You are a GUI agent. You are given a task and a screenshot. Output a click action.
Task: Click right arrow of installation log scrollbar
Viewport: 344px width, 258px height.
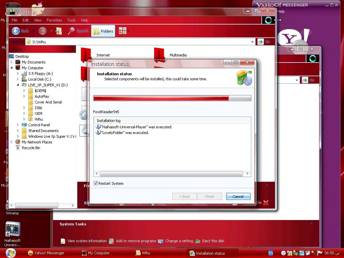[248, 174]
